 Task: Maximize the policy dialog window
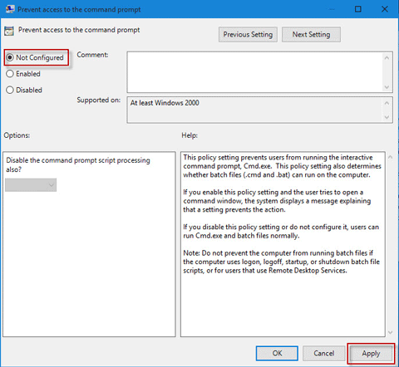(x=358, y=9)
